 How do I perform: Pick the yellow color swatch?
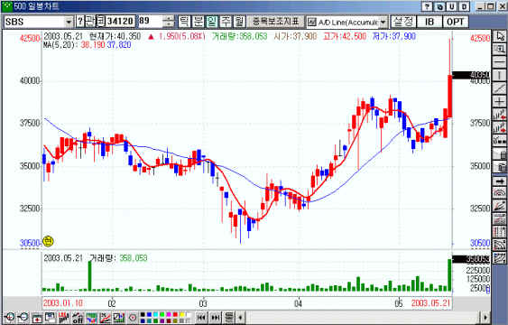(x=181, y=315)
